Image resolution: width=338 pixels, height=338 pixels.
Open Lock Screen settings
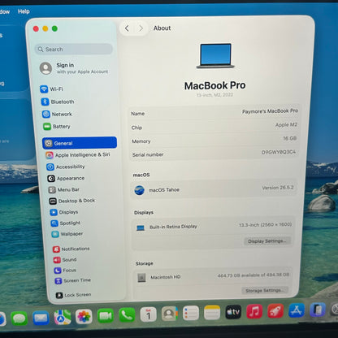pyautogui.click(x=73, y=295)
